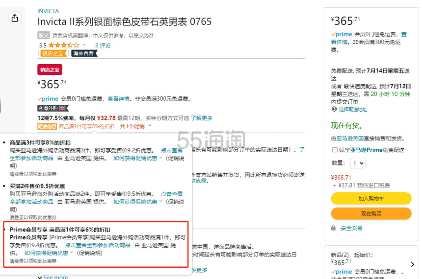Open the 安全交易 secure transaction link
Screen dimensions: 422x279
coord(351,228)
